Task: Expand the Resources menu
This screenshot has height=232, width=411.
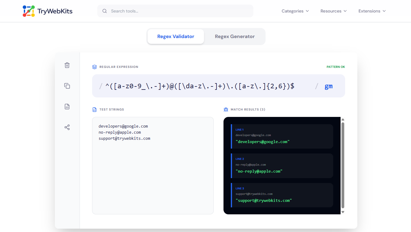Action: click(x=333, y=11)
